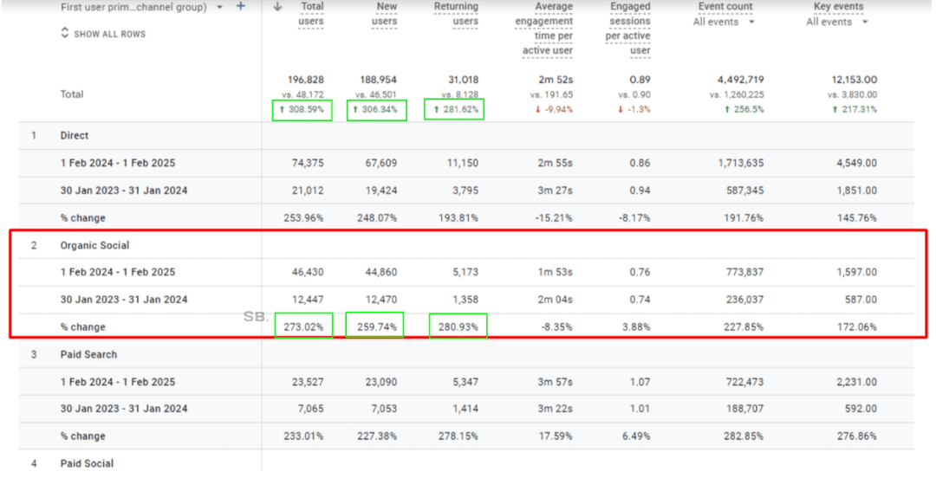Image resolution: width=936 pixels, height=491 pixels.
Task: Select the Returning users column header
Action: click(456, 13)
